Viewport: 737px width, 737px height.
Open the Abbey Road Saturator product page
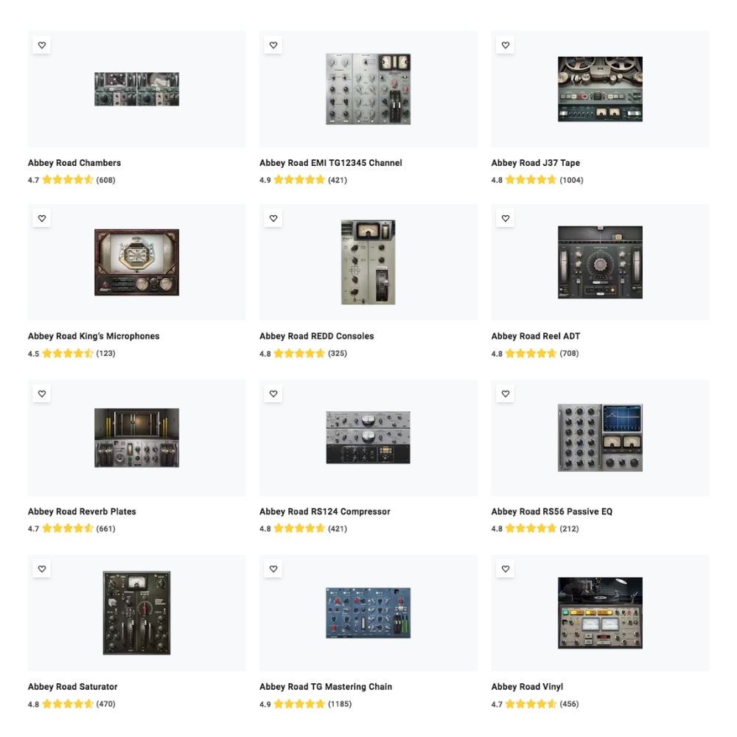[x=72, y=686]
